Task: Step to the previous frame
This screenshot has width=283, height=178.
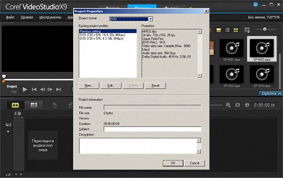Action: [42, 89]
